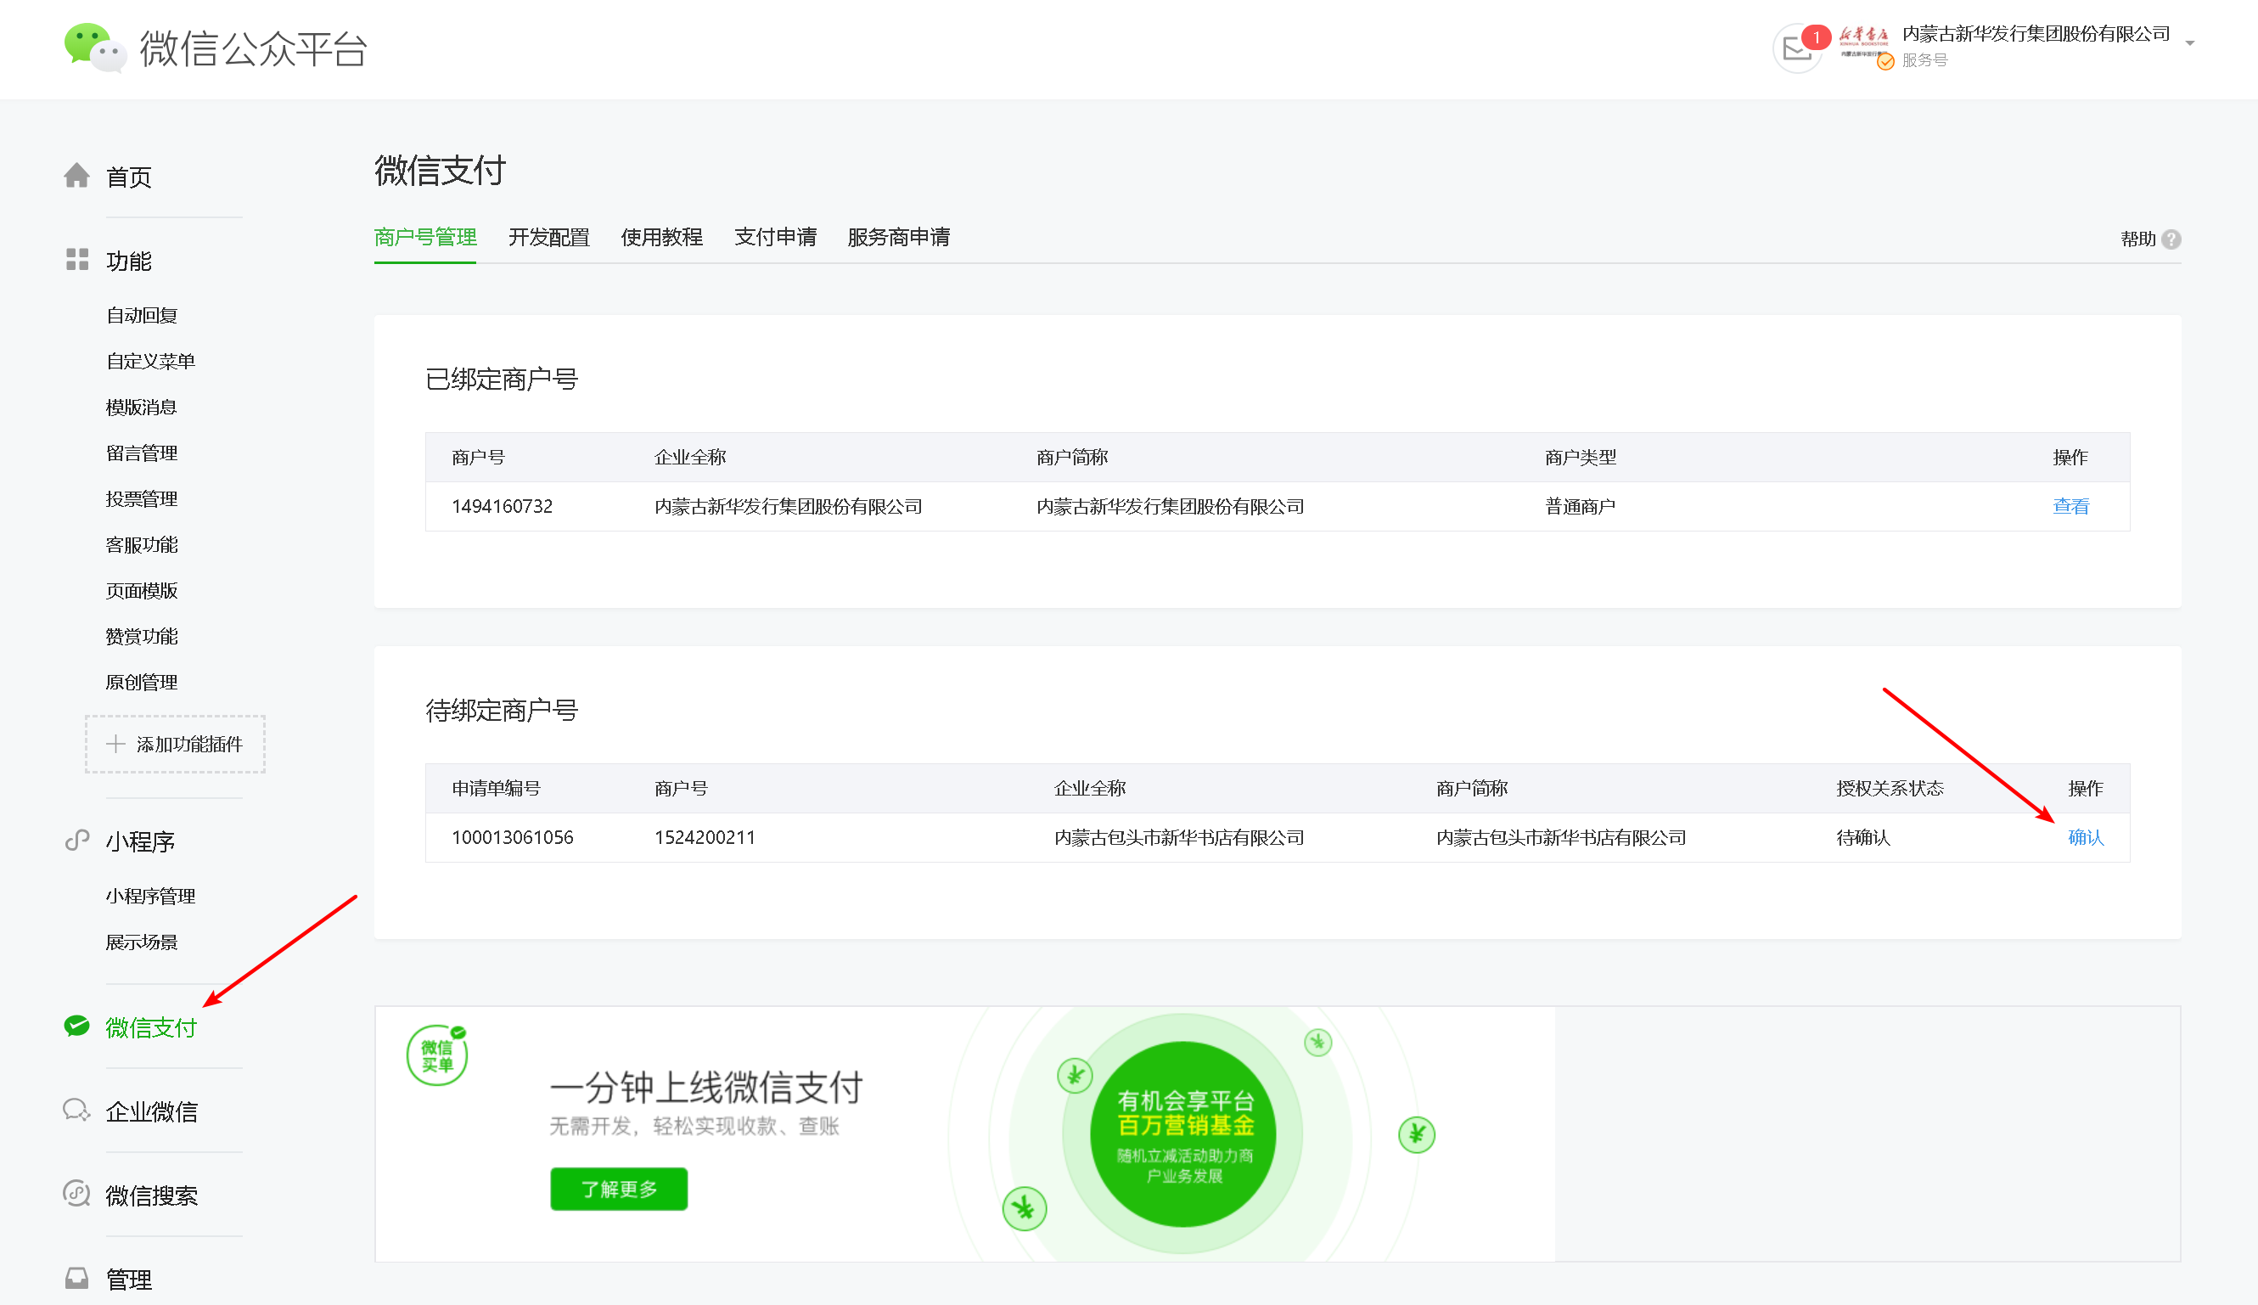Viewport: 2258px width, 1305px height.
Task: Switch to the 服务商申请 tab
Action: pos(898,238)
